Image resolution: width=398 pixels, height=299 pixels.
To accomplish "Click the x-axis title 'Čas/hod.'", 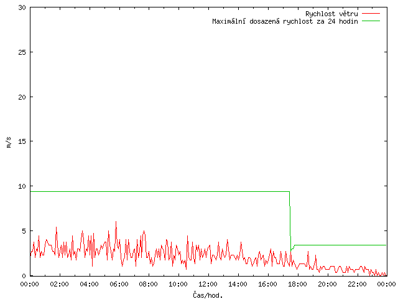I will click(x=208, y=295).
